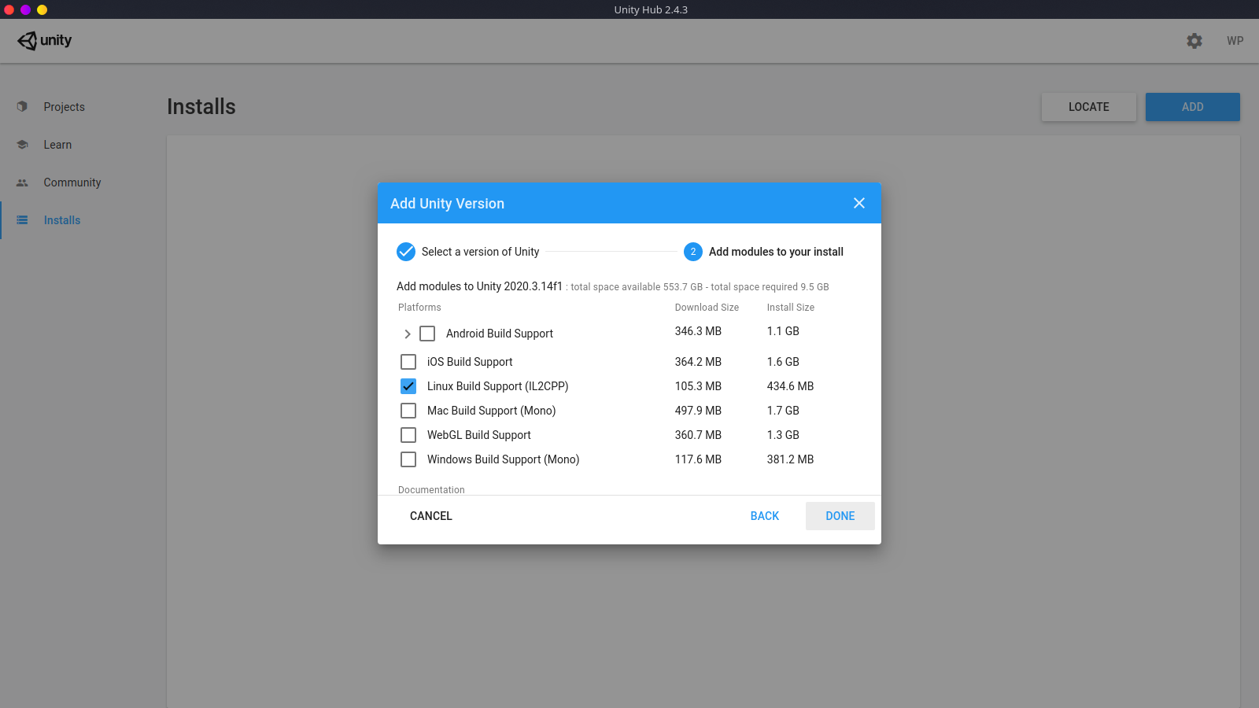Click the purple window control dot
This screenshot has height=708, width=1259.
pyautogui.click(x=26, y=9)
